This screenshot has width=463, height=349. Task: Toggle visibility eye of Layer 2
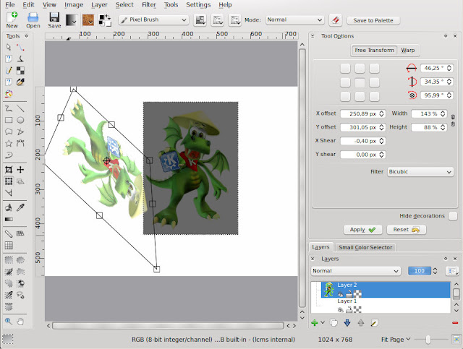341,294
